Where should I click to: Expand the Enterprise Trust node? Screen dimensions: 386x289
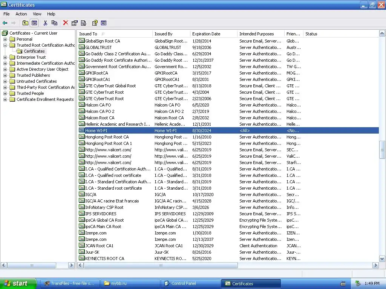point(5,57)
